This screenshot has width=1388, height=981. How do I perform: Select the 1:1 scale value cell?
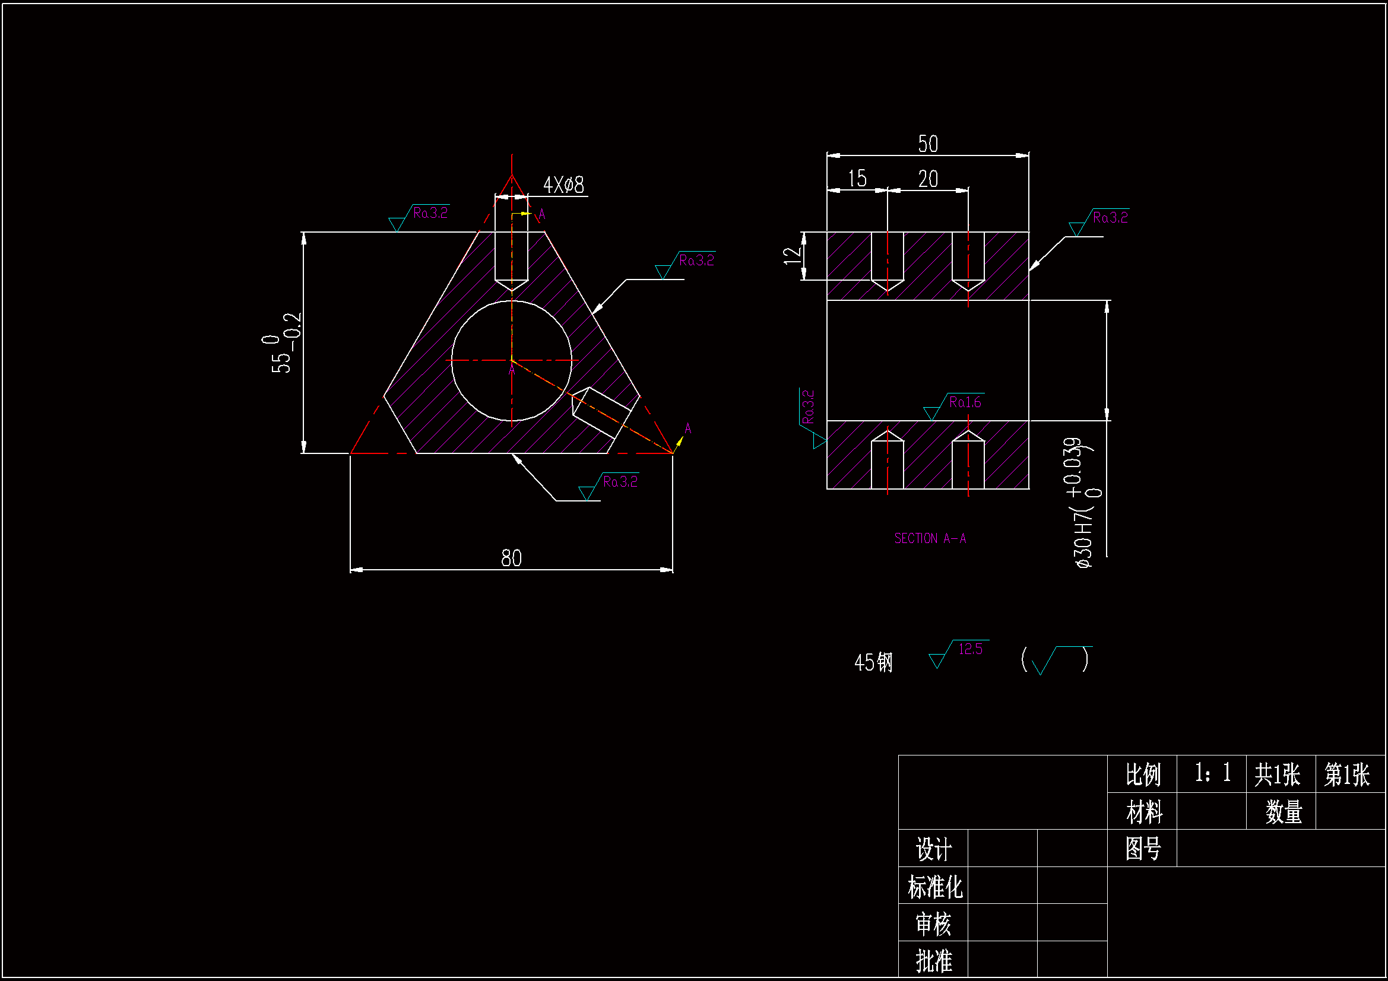click(x=1212, y=774)
